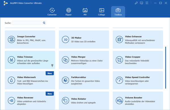Click the search magnifier icon
The height and width of the screenshot is (110, 170).
[44, 23]
